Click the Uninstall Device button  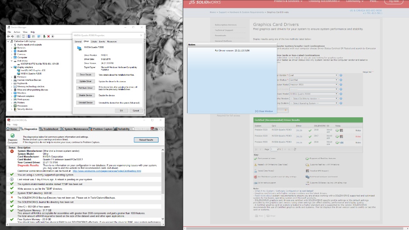86,103
